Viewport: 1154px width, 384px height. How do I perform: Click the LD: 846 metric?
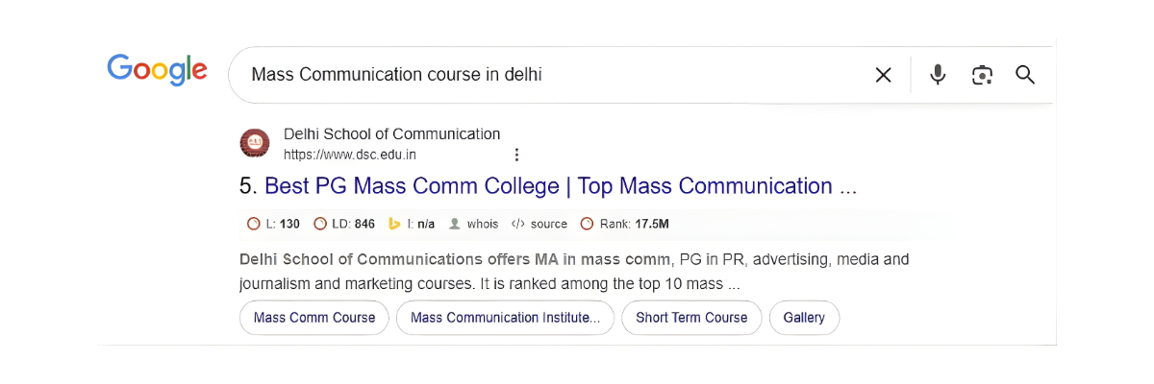(x=344, y=224)
